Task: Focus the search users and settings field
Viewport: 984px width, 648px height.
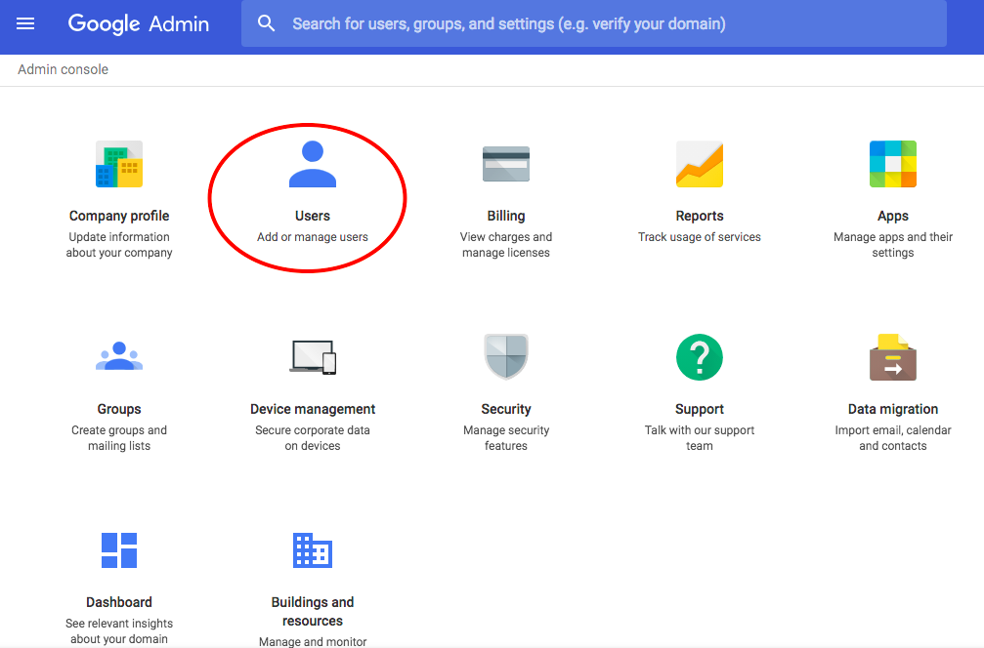Action: point(594,23)
